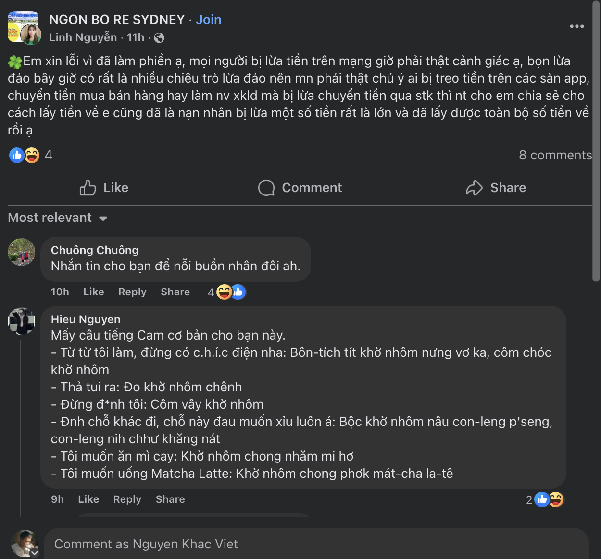Viewport: 601px width, 559px height.
Task: Like Hieu Nguyen's comment
Action: click(x=88, y=499)
